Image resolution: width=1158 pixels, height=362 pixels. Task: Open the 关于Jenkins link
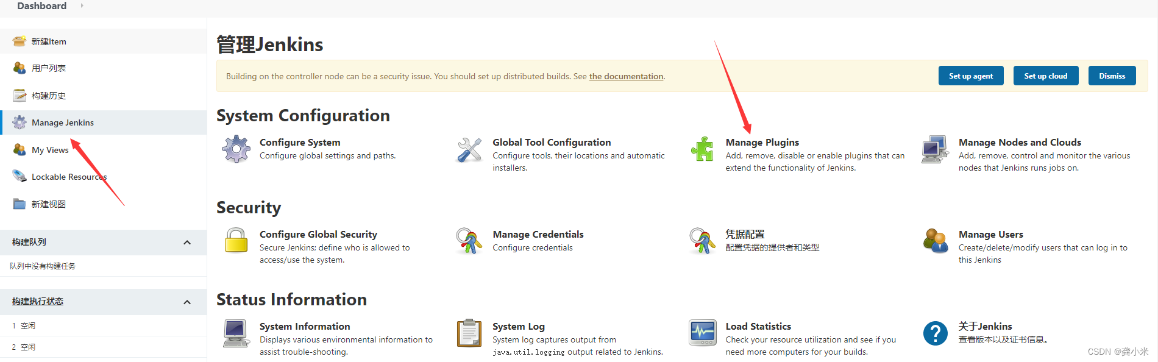click(x=985, y=326)
